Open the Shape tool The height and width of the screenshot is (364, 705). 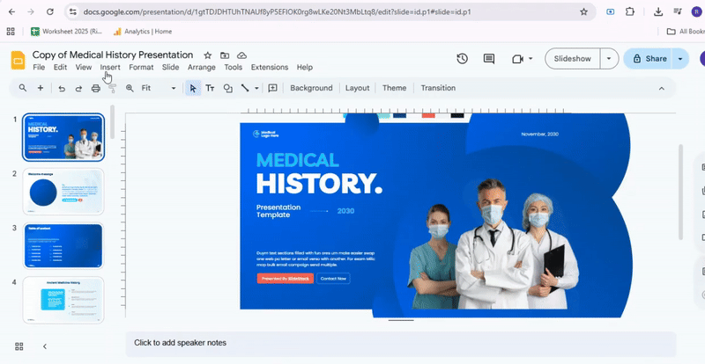point(227,88)
